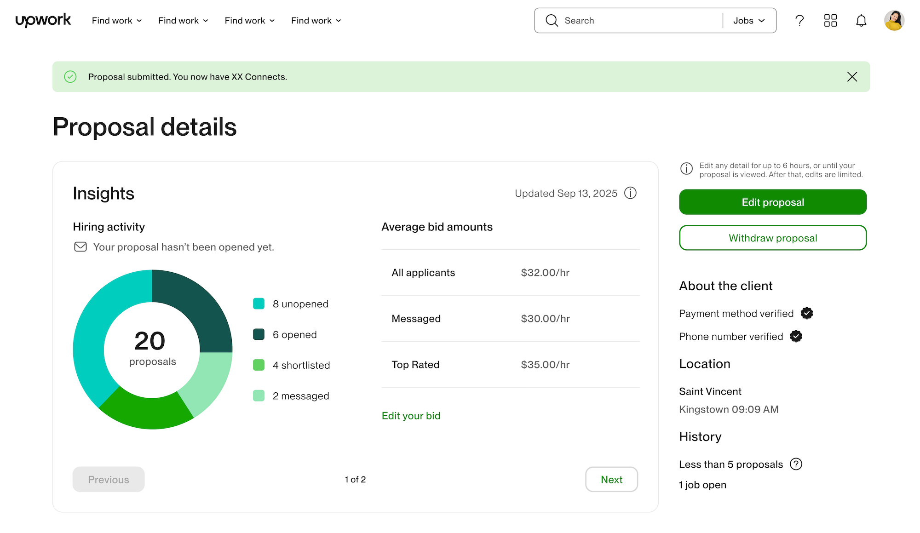Expand the first Find work dropdown

116,20
